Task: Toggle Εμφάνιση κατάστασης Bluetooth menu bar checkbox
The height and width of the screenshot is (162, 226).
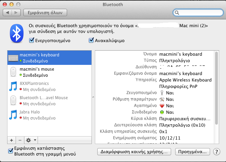Action: pos(11,151)
